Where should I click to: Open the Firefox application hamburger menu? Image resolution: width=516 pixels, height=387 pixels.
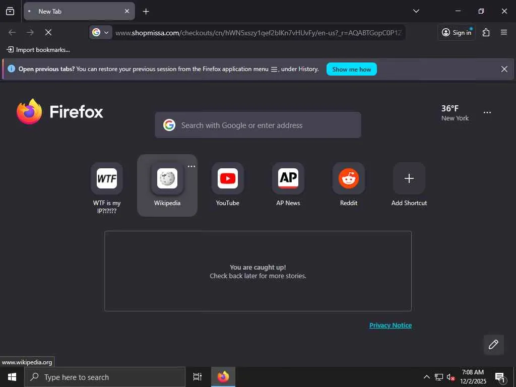[504, 32]
